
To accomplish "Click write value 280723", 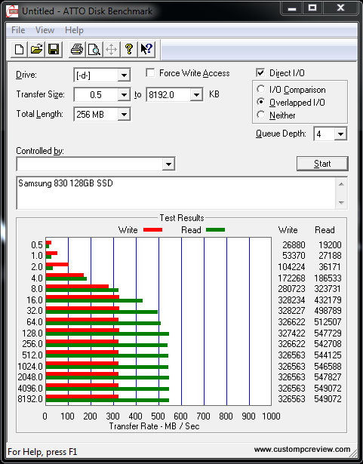I will (x=291, y=289).
